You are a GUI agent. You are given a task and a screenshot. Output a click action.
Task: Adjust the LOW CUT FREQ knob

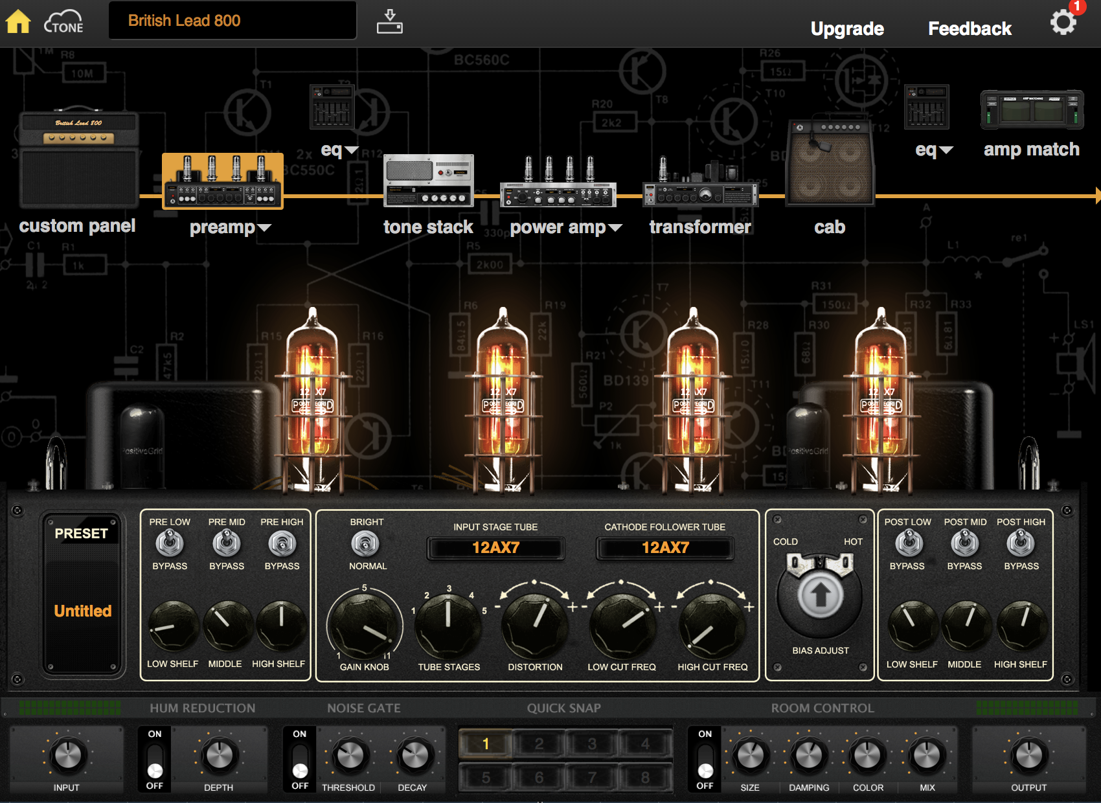tap(622, 627)
